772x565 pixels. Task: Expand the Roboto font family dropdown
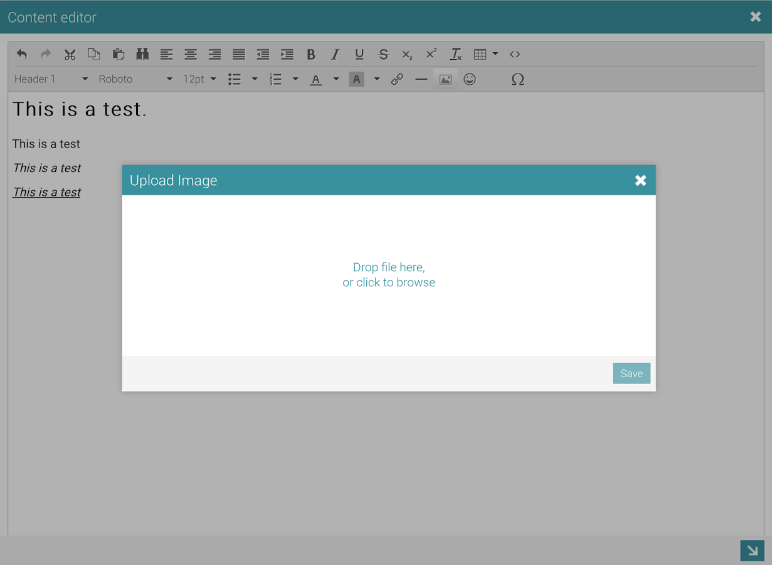[x=135, y=79]
